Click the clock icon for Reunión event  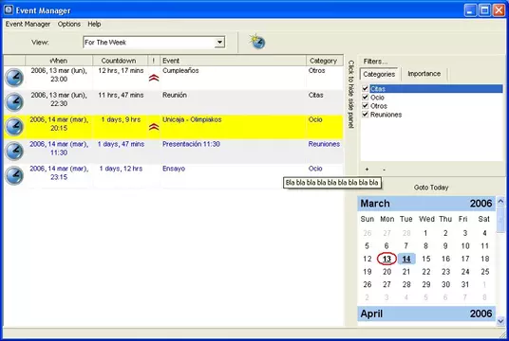coord(14,102)
